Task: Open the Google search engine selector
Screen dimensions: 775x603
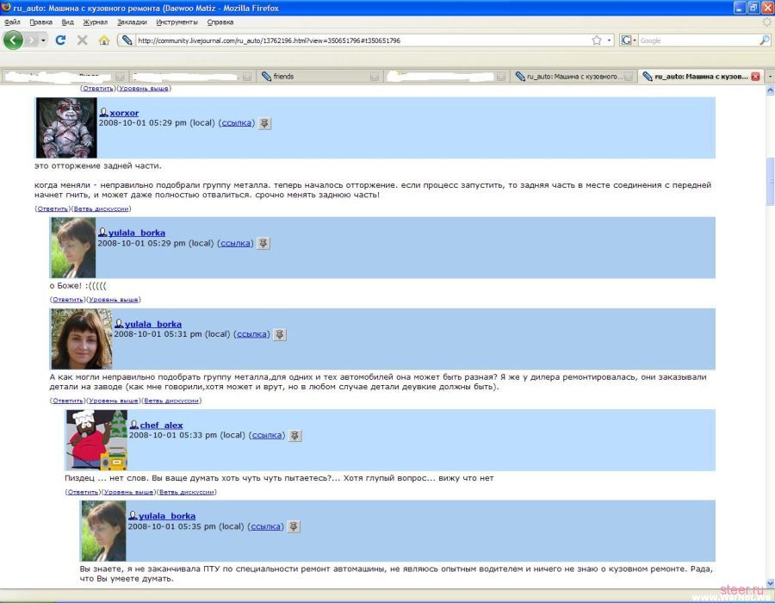Action: pos(629,40)
